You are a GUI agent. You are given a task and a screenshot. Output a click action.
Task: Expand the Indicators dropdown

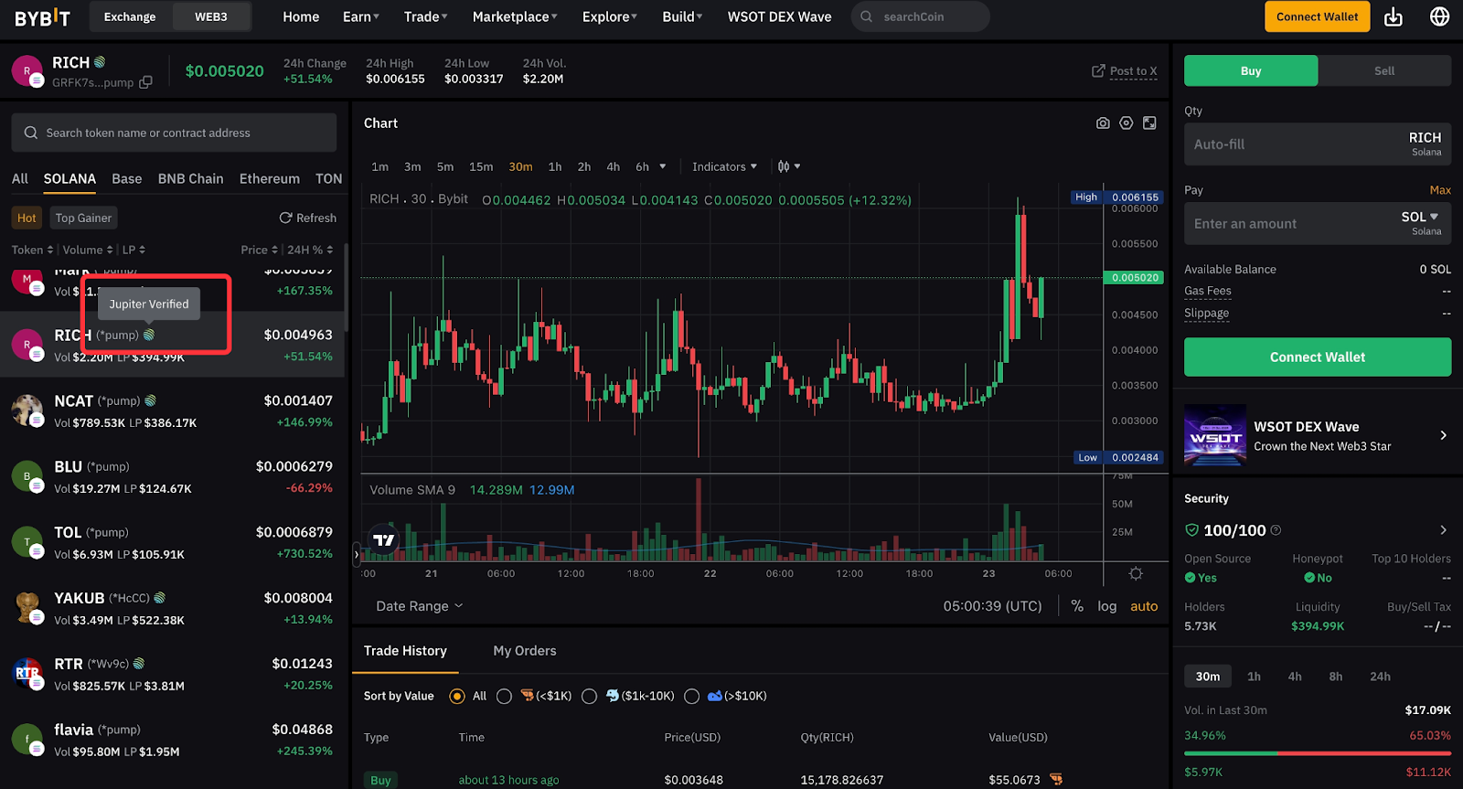(724, 166)
